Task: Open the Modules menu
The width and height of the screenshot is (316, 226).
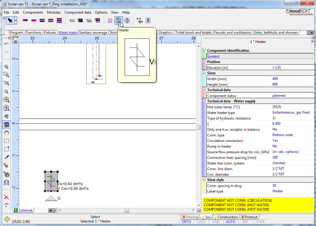Action: pyautogui.click(x=54, y=12)
